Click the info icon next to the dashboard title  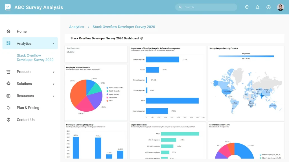pos(141,38)
